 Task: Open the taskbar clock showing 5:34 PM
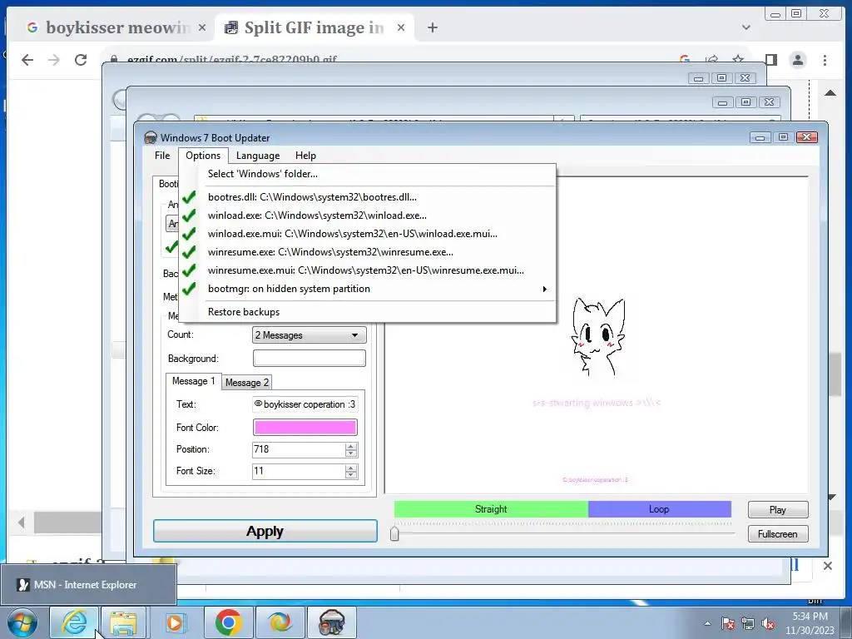coord(810,623)
